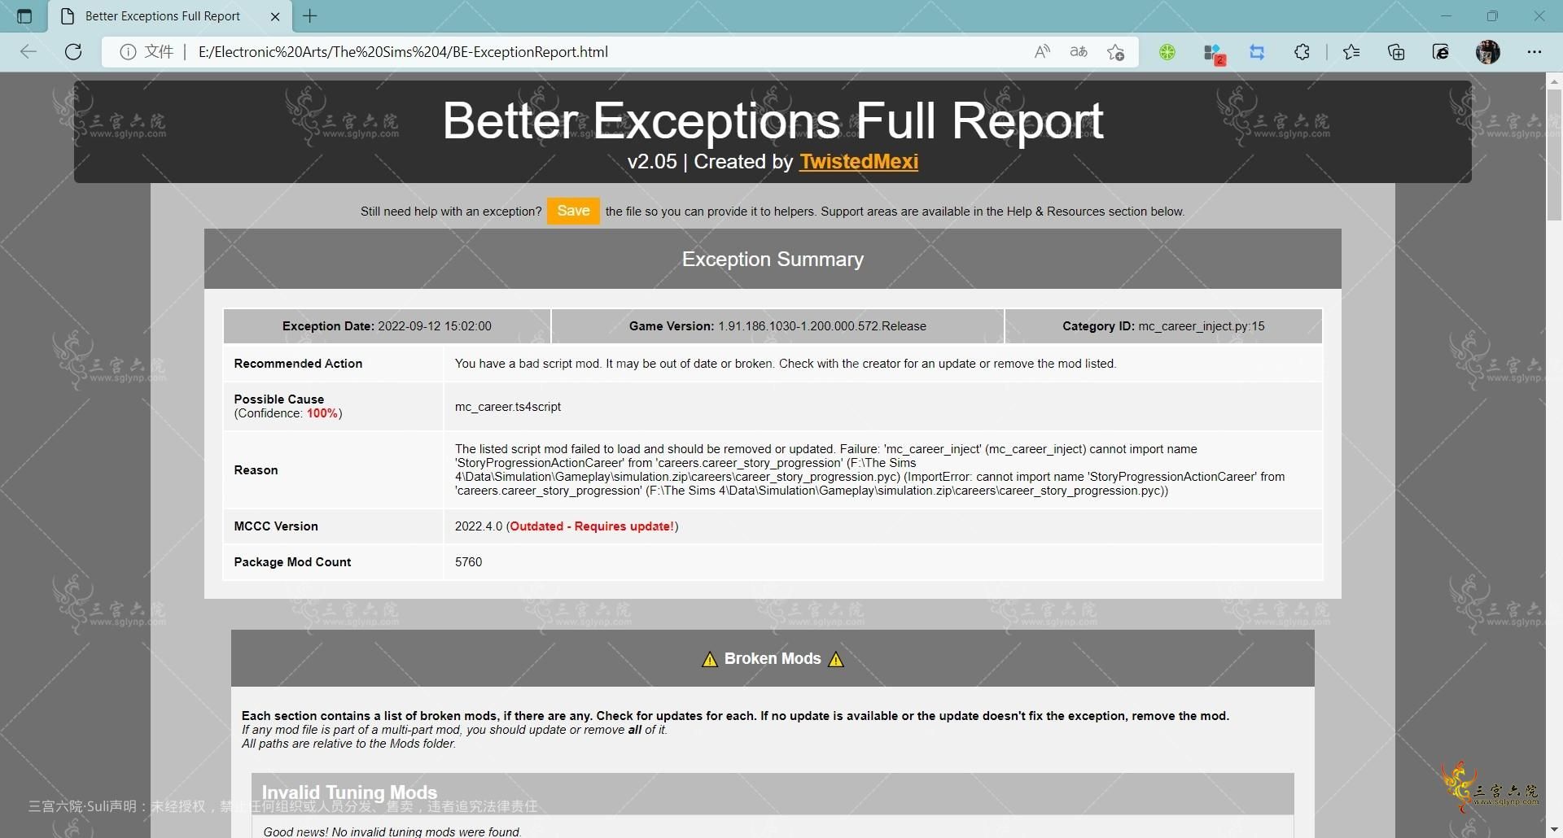Close the Better Exceptions Full Report tab
This screenshot has height=838, width=1563.
coord(275,16)
